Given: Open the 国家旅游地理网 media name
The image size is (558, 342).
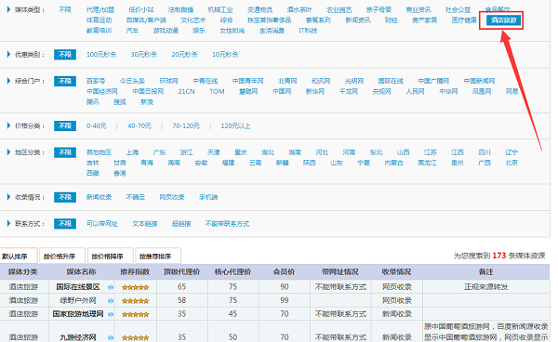Looking at the screenshot, I should pyautogui.click(x=78, y=314).
